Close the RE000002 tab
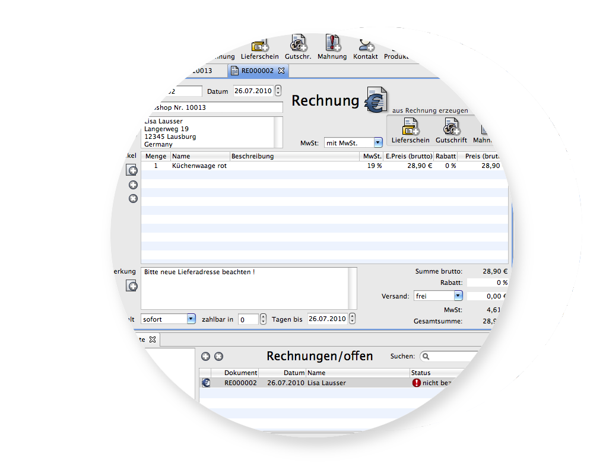 (x=282, y=71)
